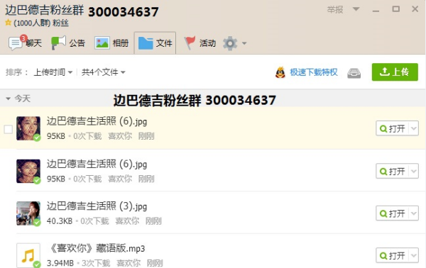Click the group title 边巴德吉粉丝群 in the title bar
Viewport: 426px width, 268px height.
coord(45,11)
